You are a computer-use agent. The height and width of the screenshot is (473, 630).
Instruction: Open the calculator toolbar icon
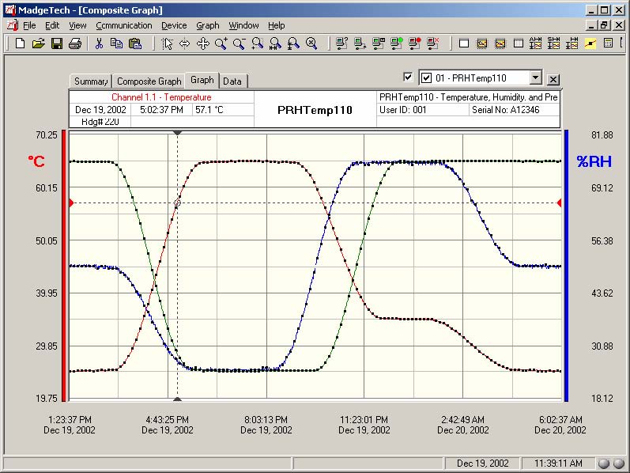pos(608,43)
